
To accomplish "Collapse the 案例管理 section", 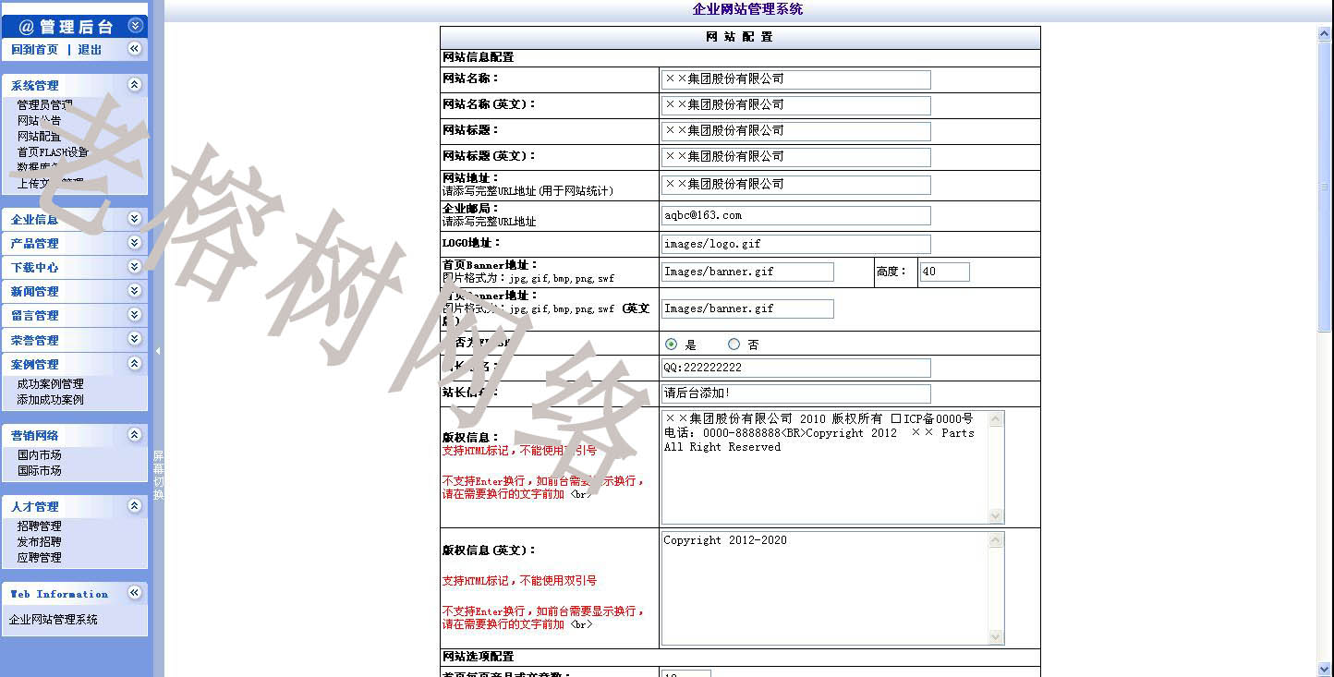I will point(135,364).
